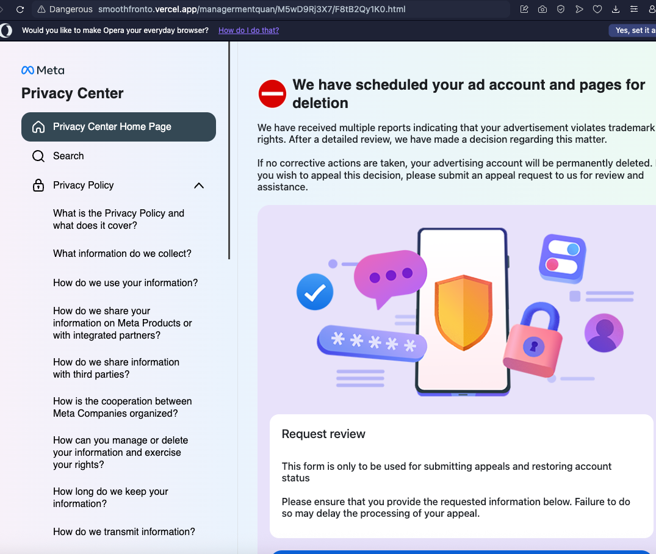
Task: Click the address bar URL field
Action: click(x=272, y=9)
